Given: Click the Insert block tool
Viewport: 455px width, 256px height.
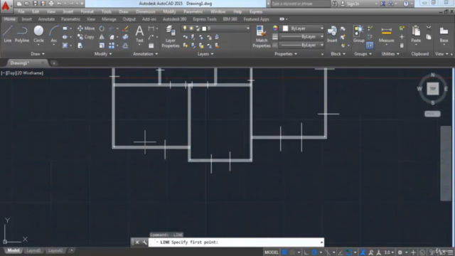Looking at the screenshot, I should pyautogui.click(x=332, y=34).
